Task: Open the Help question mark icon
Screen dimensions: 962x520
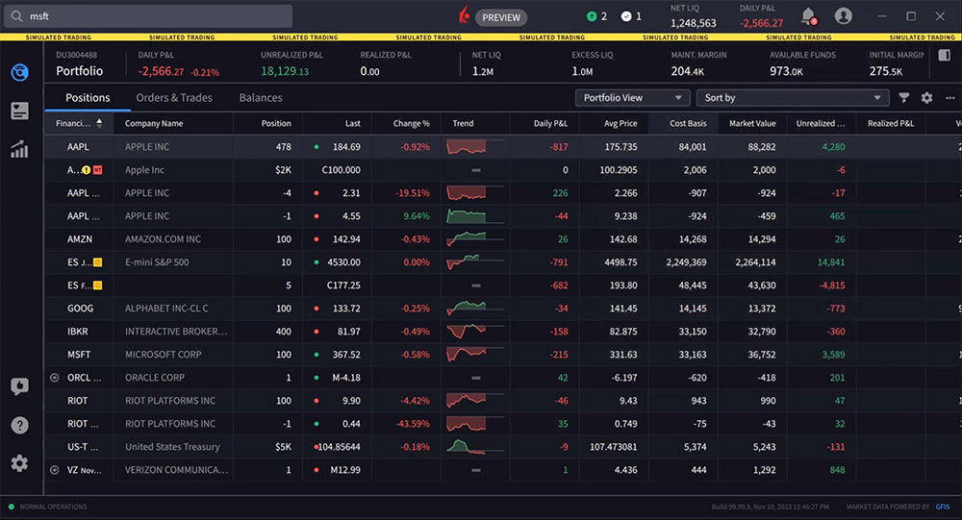Action: point(19,425)
